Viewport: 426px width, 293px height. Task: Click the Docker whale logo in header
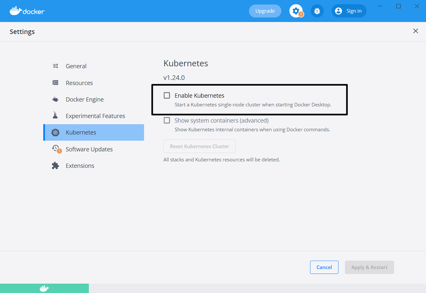pyautogui.click(x=27, y=11)
